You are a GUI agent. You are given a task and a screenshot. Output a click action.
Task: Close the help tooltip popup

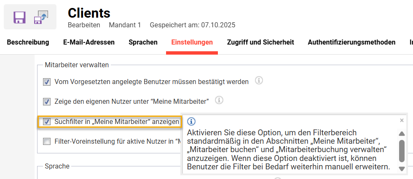coord(402,121)
